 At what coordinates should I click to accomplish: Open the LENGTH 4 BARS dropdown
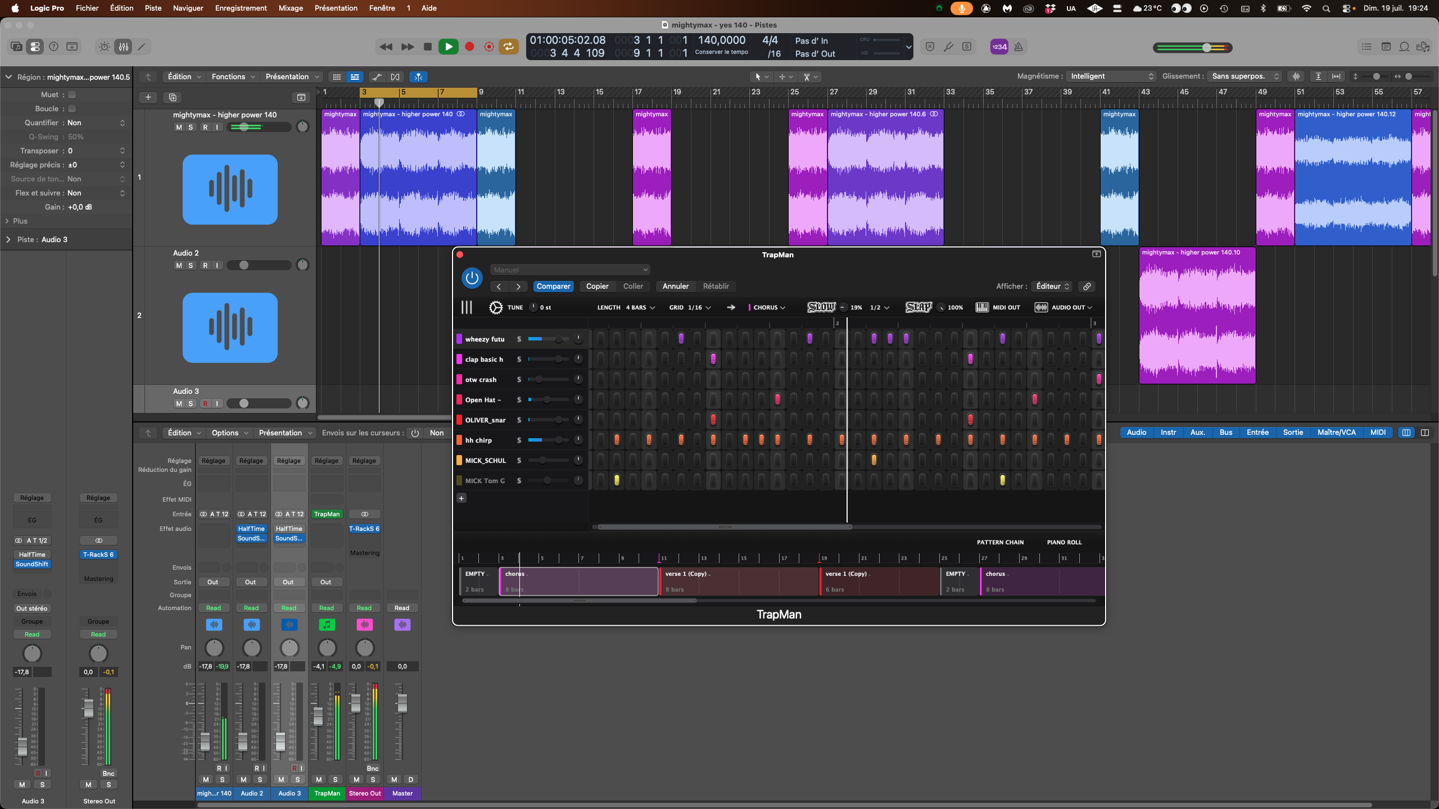click(x=640, y=307)
